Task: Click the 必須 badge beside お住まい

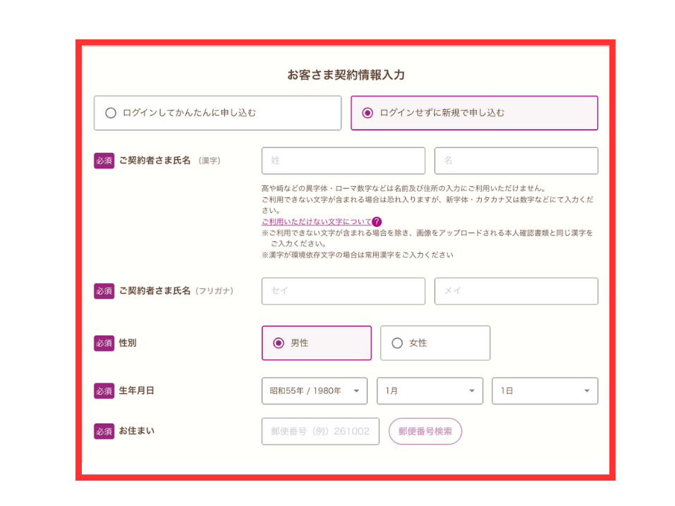Action: coord(104,431)
